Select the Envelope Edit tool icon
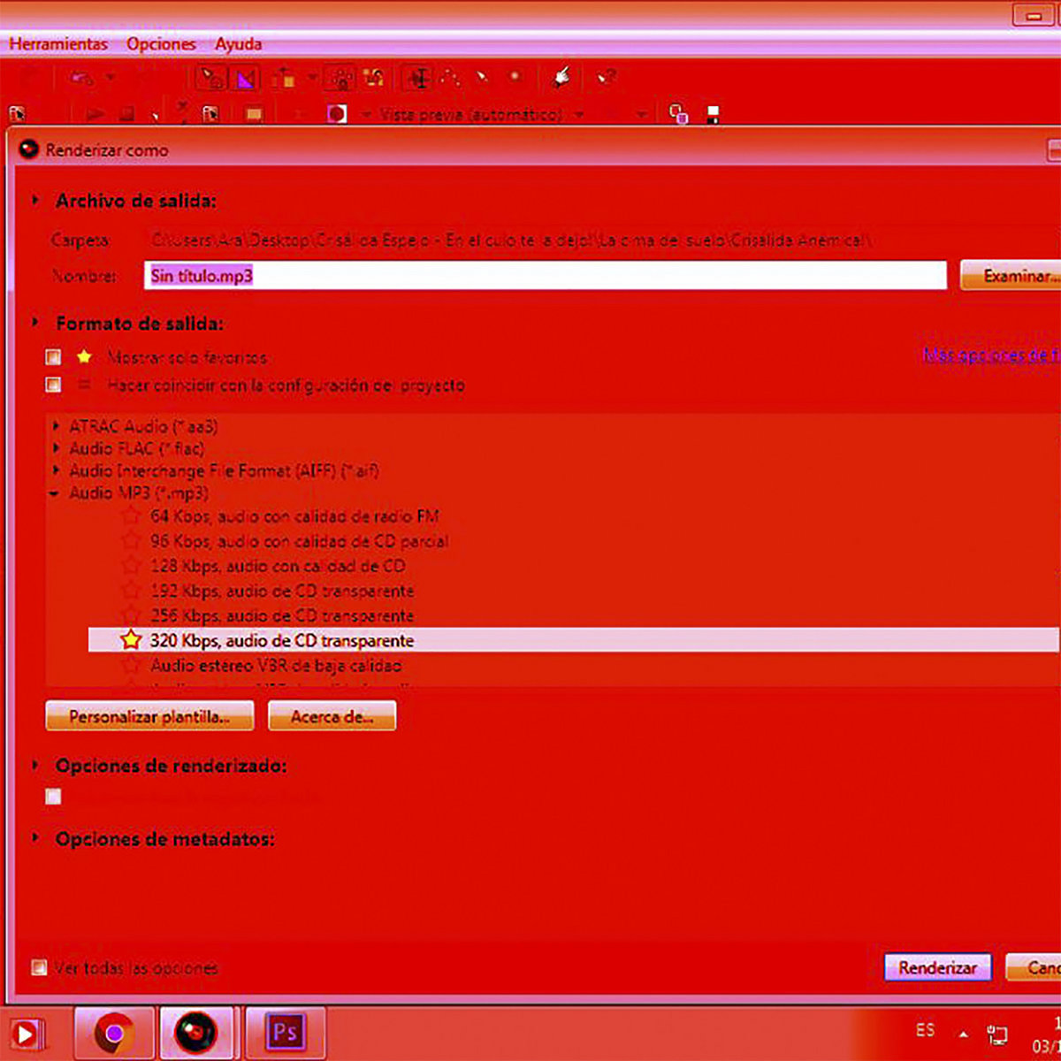The height and width of the screenshot is (1061, 1061). (451, 78)
